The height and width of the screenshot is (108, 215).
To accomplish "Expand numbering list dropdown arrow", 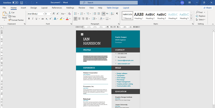I will (84, 14).
